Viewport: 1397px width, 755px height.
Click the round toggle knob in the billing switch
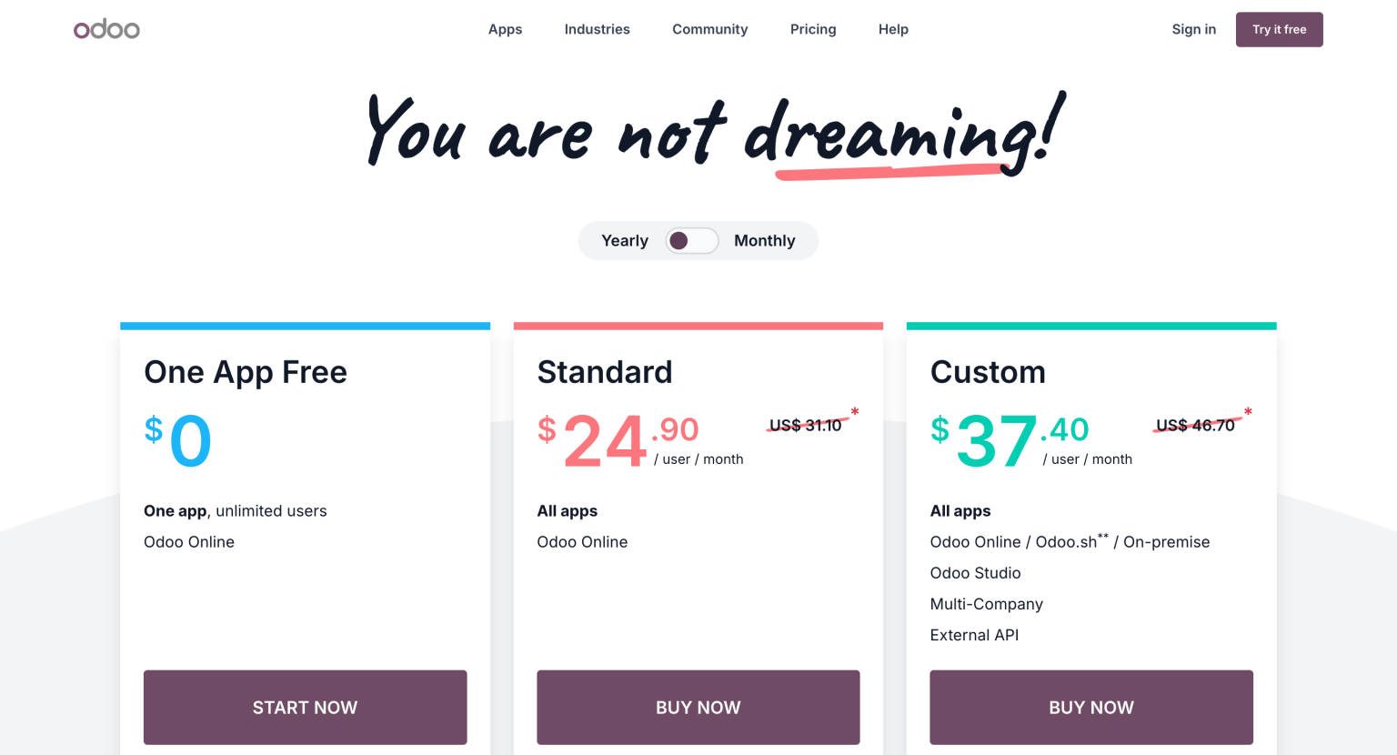[x=679, y=240]
